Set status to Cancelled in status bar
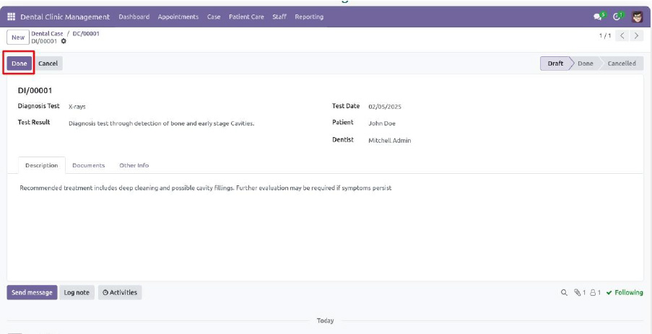Screen dimensions: 652x334 pyautogui.click(x=621, y=63)
